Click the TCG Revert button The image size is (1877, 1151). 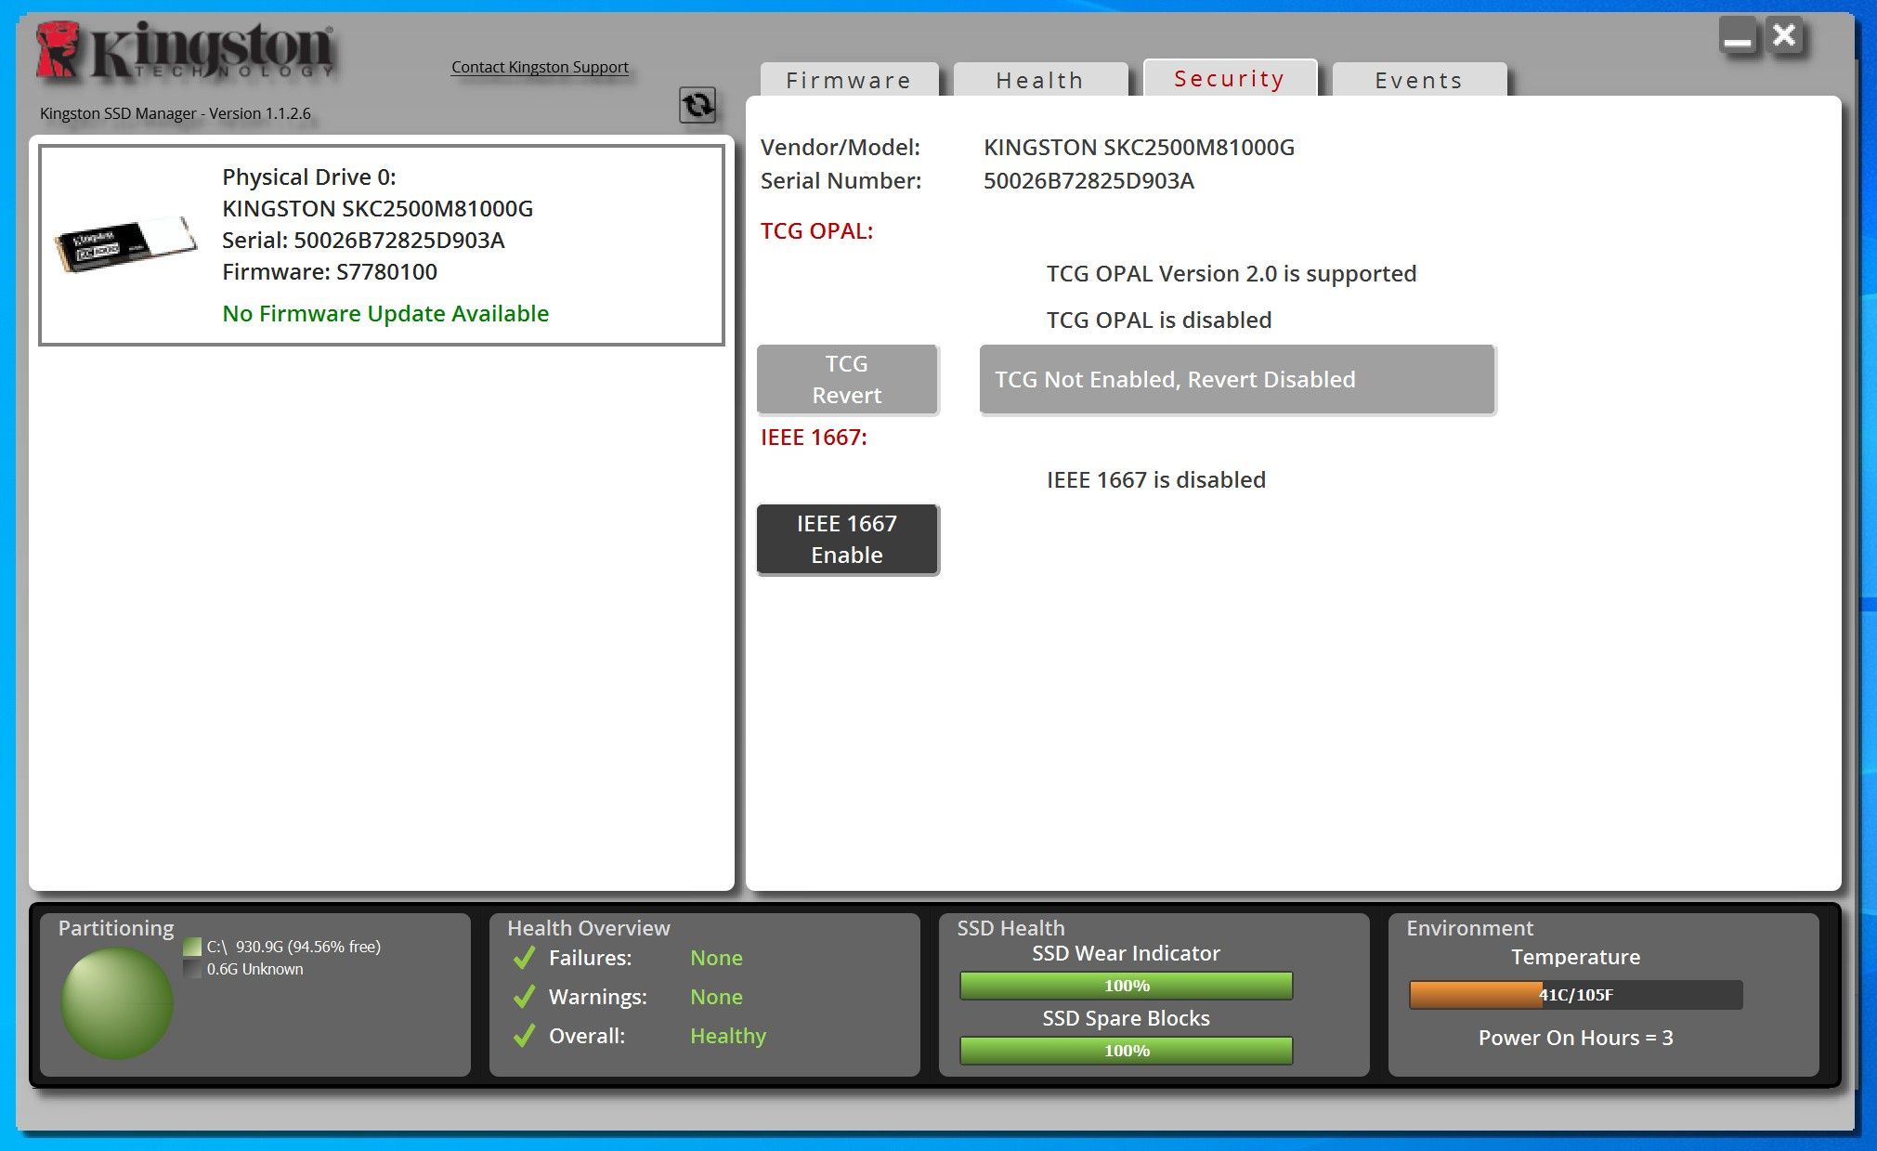coord(847,379)
